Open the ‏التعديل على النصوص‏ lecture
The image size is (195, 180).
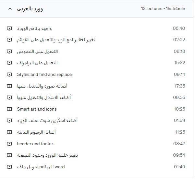(x=37, y=52)
